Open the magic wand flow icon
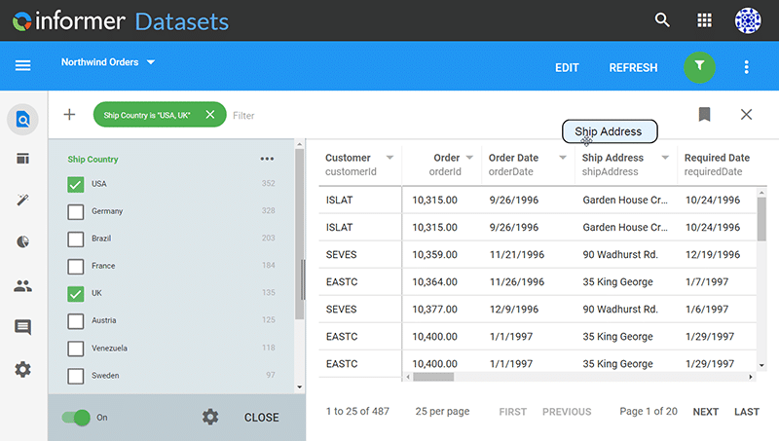The height and width of the screenshot is (441, 779). [x=22, y=200]
